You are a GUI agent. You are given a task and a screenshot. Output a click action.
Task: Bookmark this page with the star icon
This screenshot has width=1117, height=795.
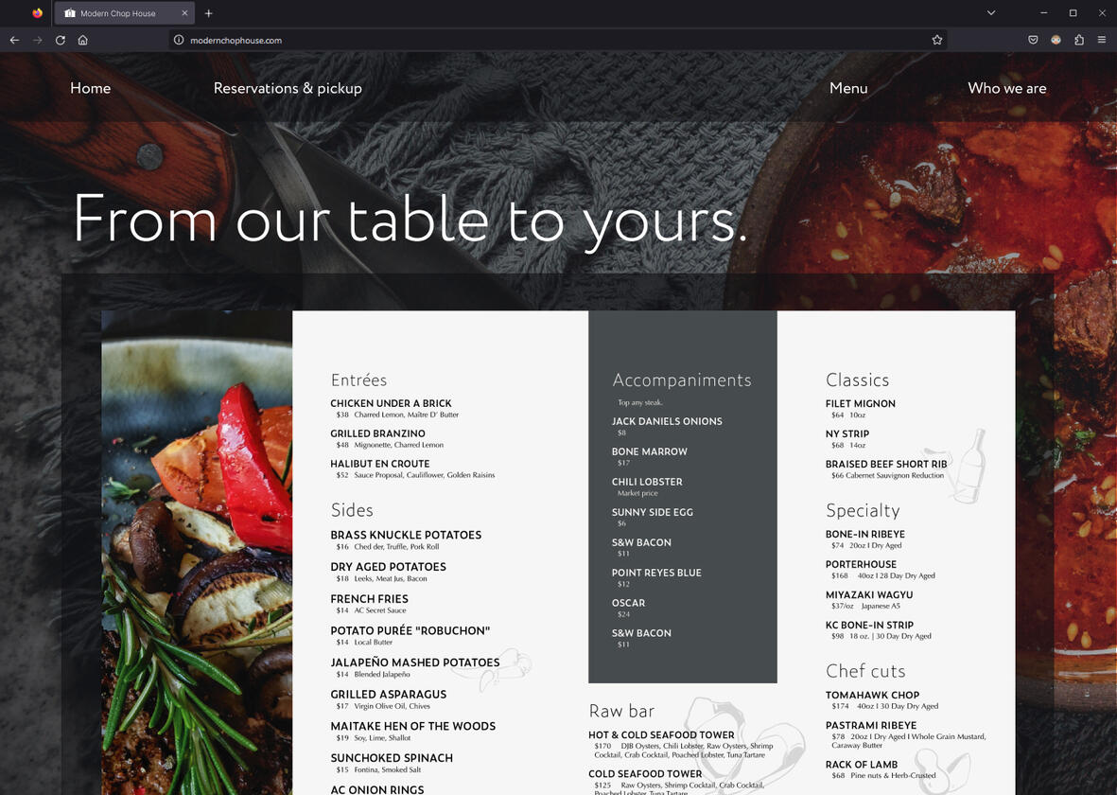[x=936, y=40]
